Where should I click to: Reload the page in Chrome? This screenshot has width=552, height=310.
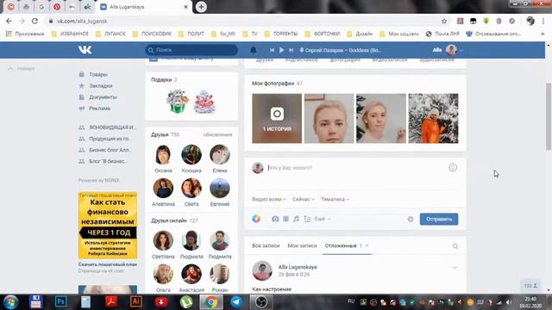tap(34, 21)
